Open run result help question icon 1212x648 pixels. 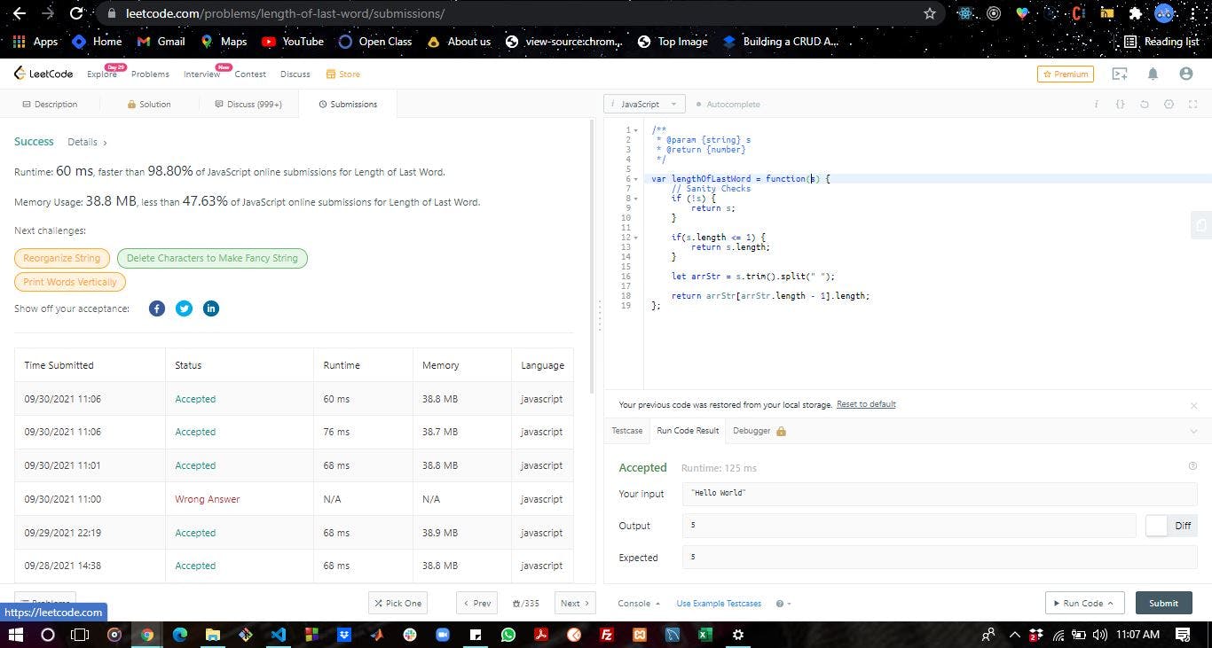1192,466
